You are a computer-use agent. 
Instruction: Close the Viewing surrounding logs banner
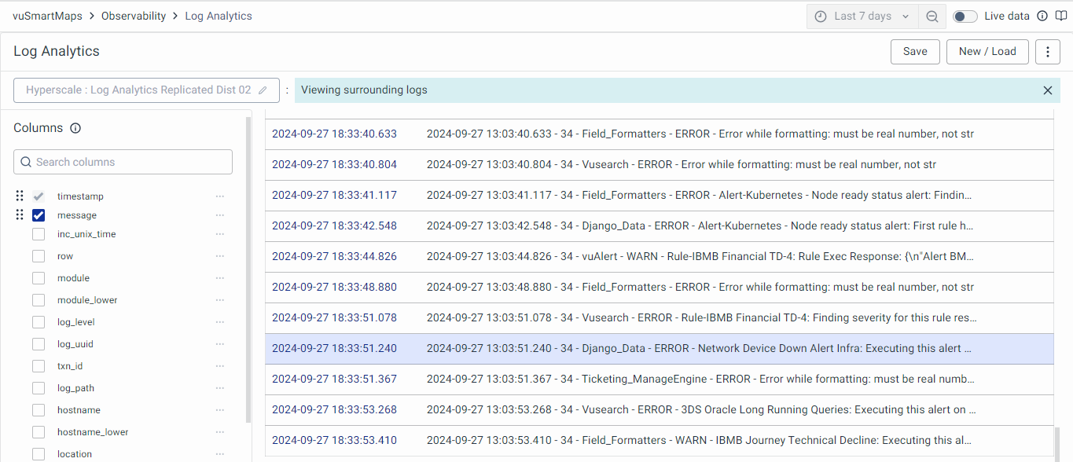point(1047,90)
